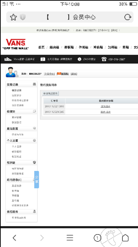Viewport: 138px width, 247px height.
Task: Open 我的积分 in sidebar
Action: (x=17, y=96)
